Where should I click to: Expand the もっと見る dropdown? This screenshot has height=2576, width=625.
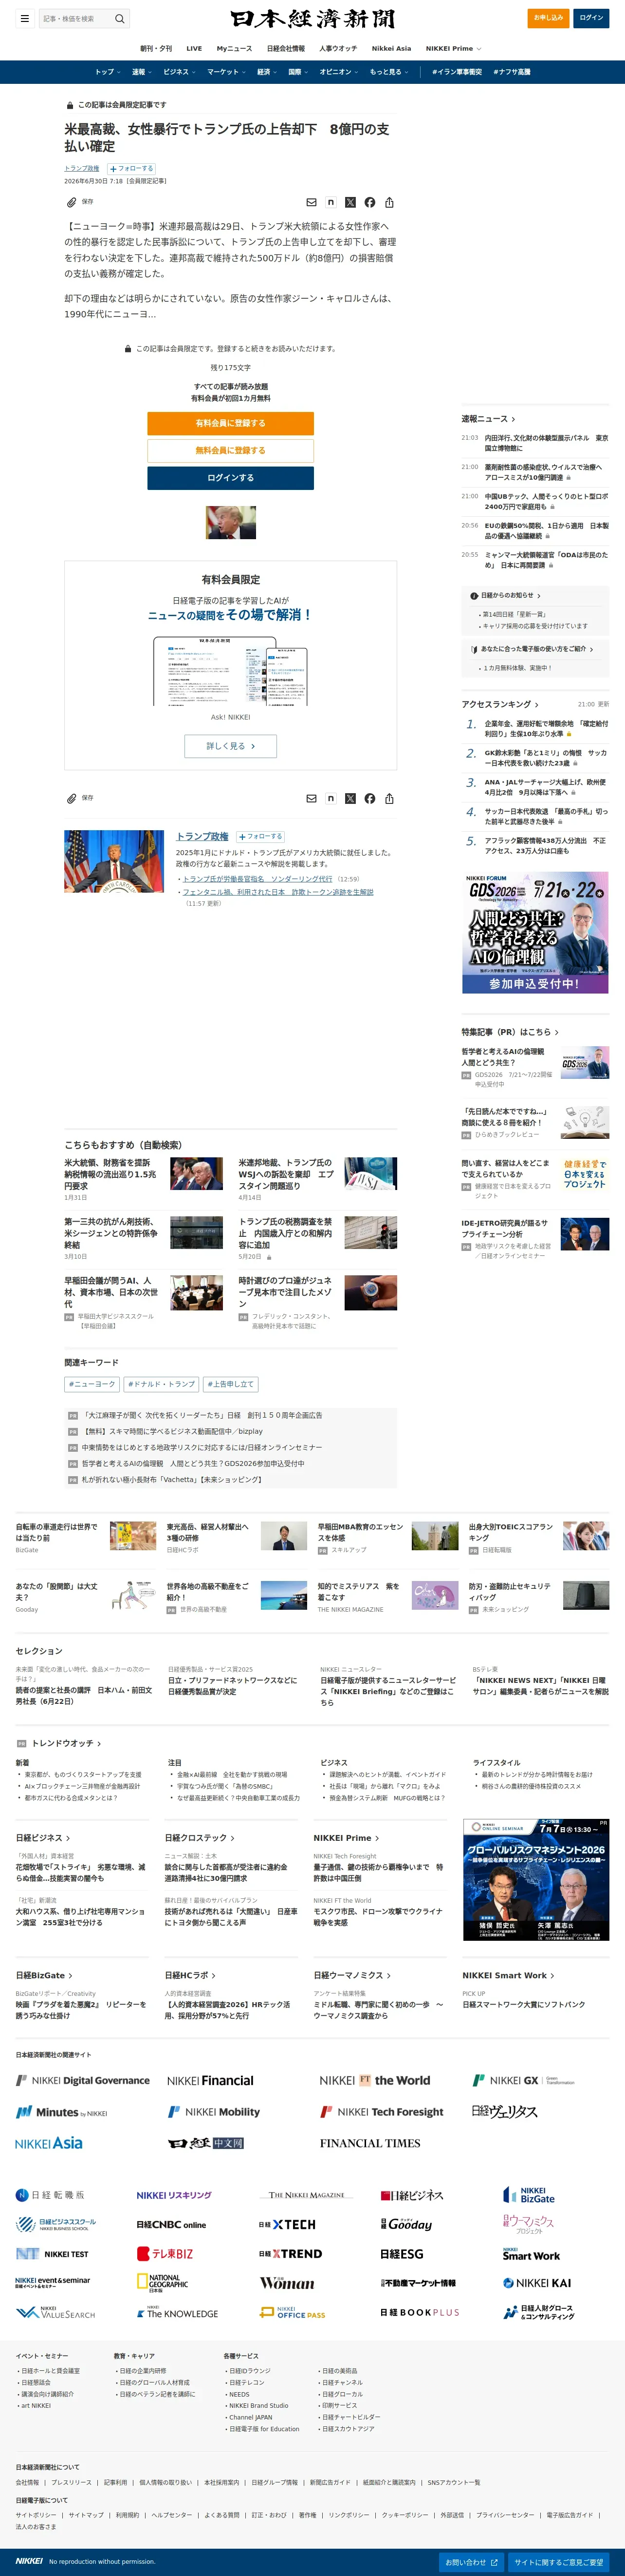[389, 72]
